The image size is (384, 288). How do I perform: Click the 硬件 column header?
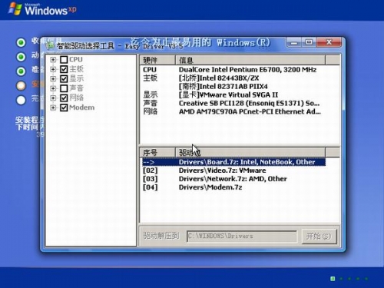coord(157,60)
